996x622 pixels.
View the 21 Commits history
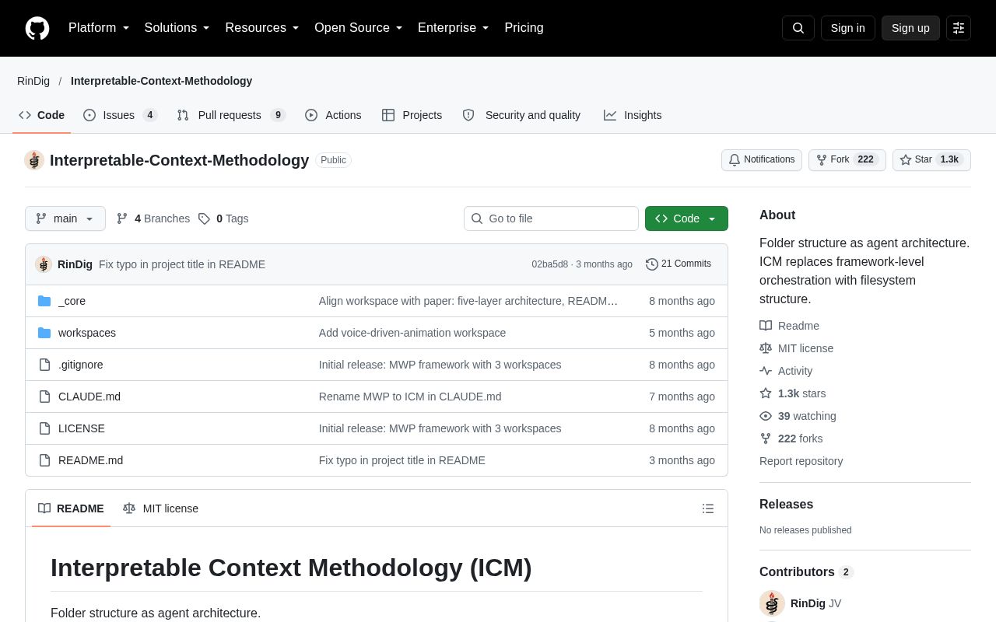point(679,264)
